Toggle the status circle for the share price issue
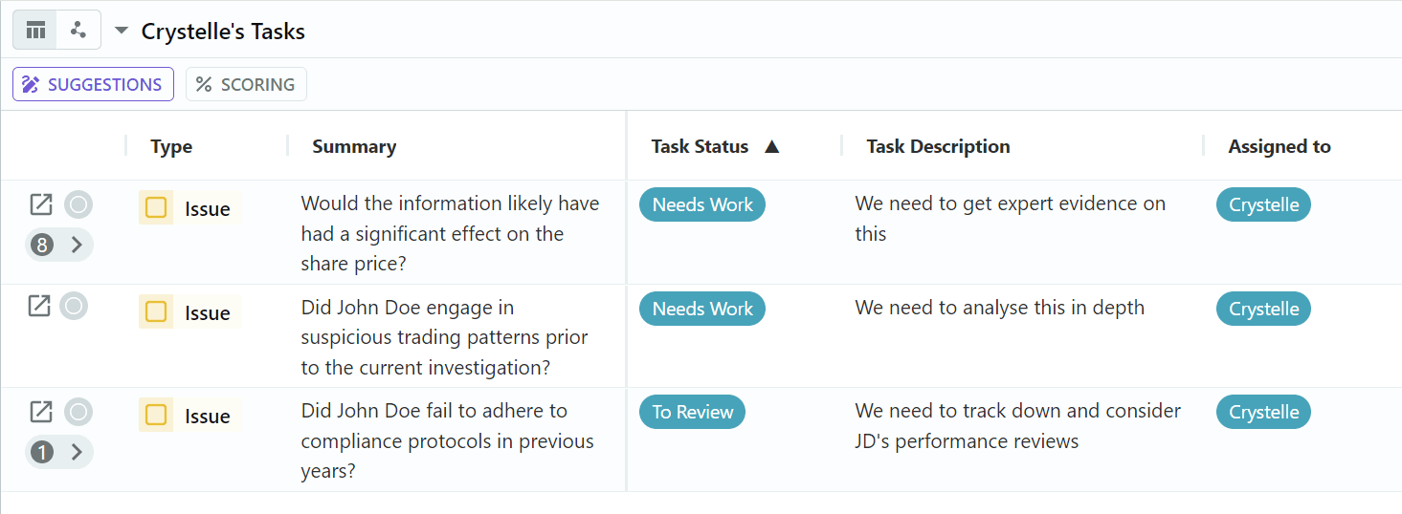Viewport: 1402px width, 514px height. (x=78, y=204)
